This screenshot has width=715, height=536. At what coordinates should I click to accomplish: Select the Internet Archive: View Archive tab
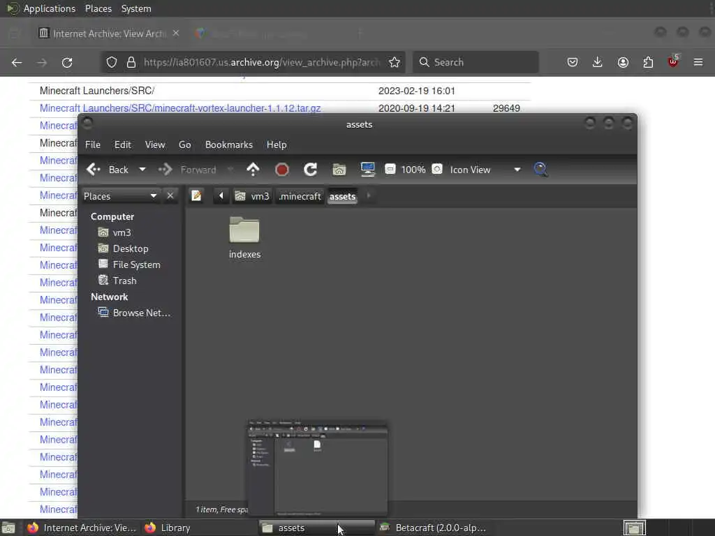pos(108,33)
